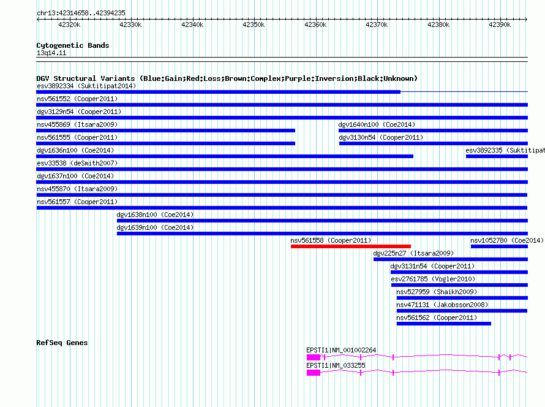This screenshot has height=407, width=545.
Task: Click the 42390k ruler tick label
Action: point(500,25)
